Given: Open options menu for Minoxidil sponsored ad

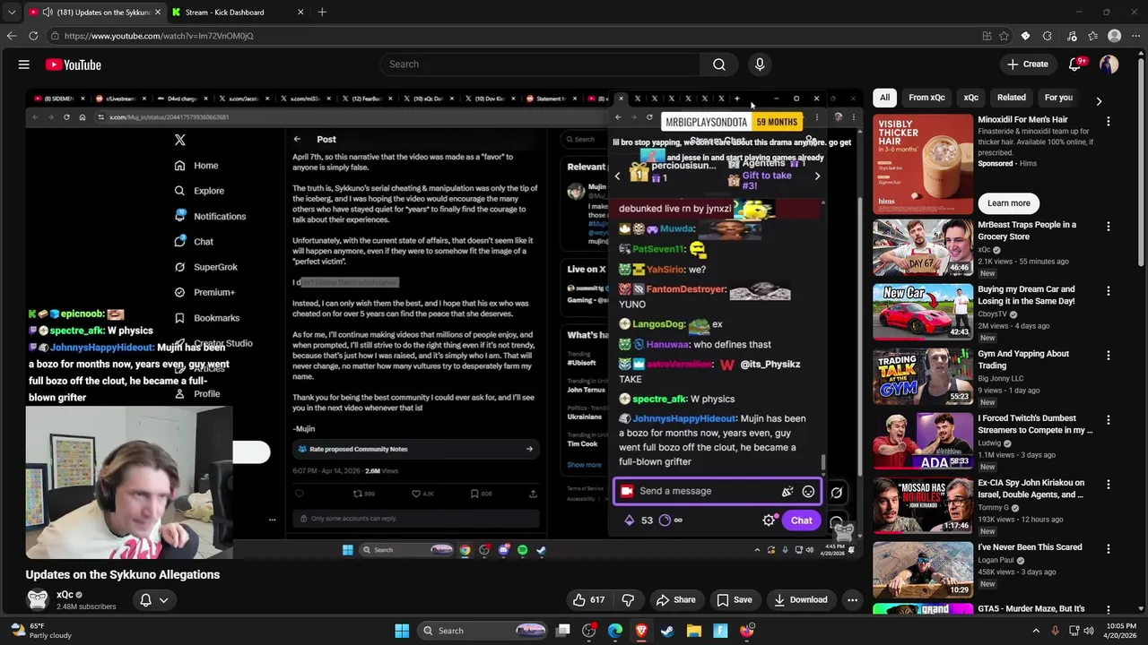Looking at the screenshot, I should click(1109, 121).
